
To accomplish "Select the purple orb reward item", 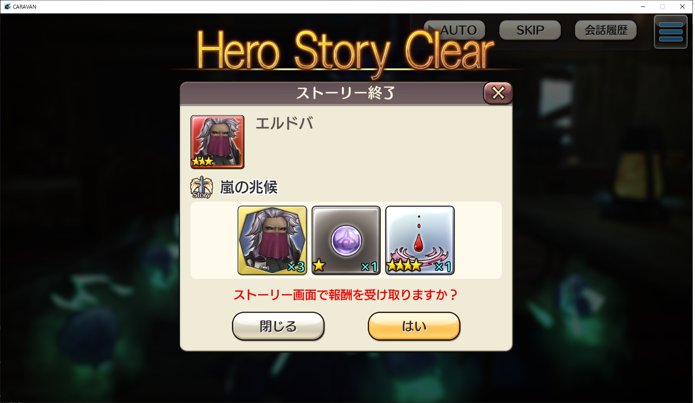I will [x=346, y=240].
